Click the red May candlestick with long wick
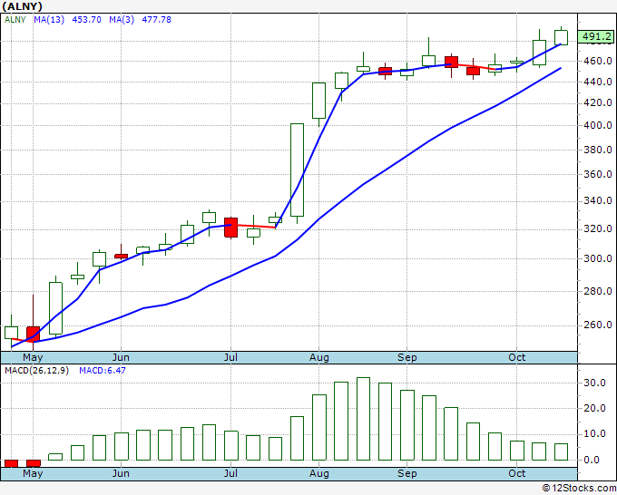 click(x=34, y=333)
